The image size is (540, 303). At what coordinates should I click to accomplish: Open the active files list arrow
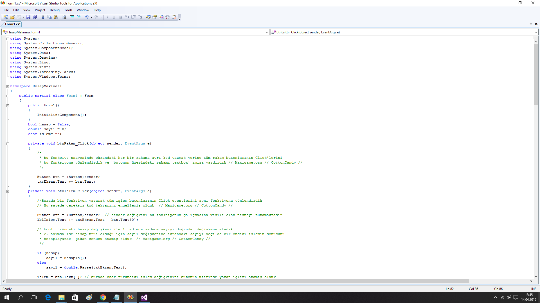(x=531, y=24)
